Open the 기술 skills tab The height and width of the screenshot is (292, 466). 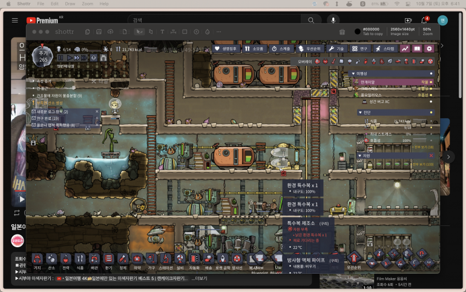(336, 48)
